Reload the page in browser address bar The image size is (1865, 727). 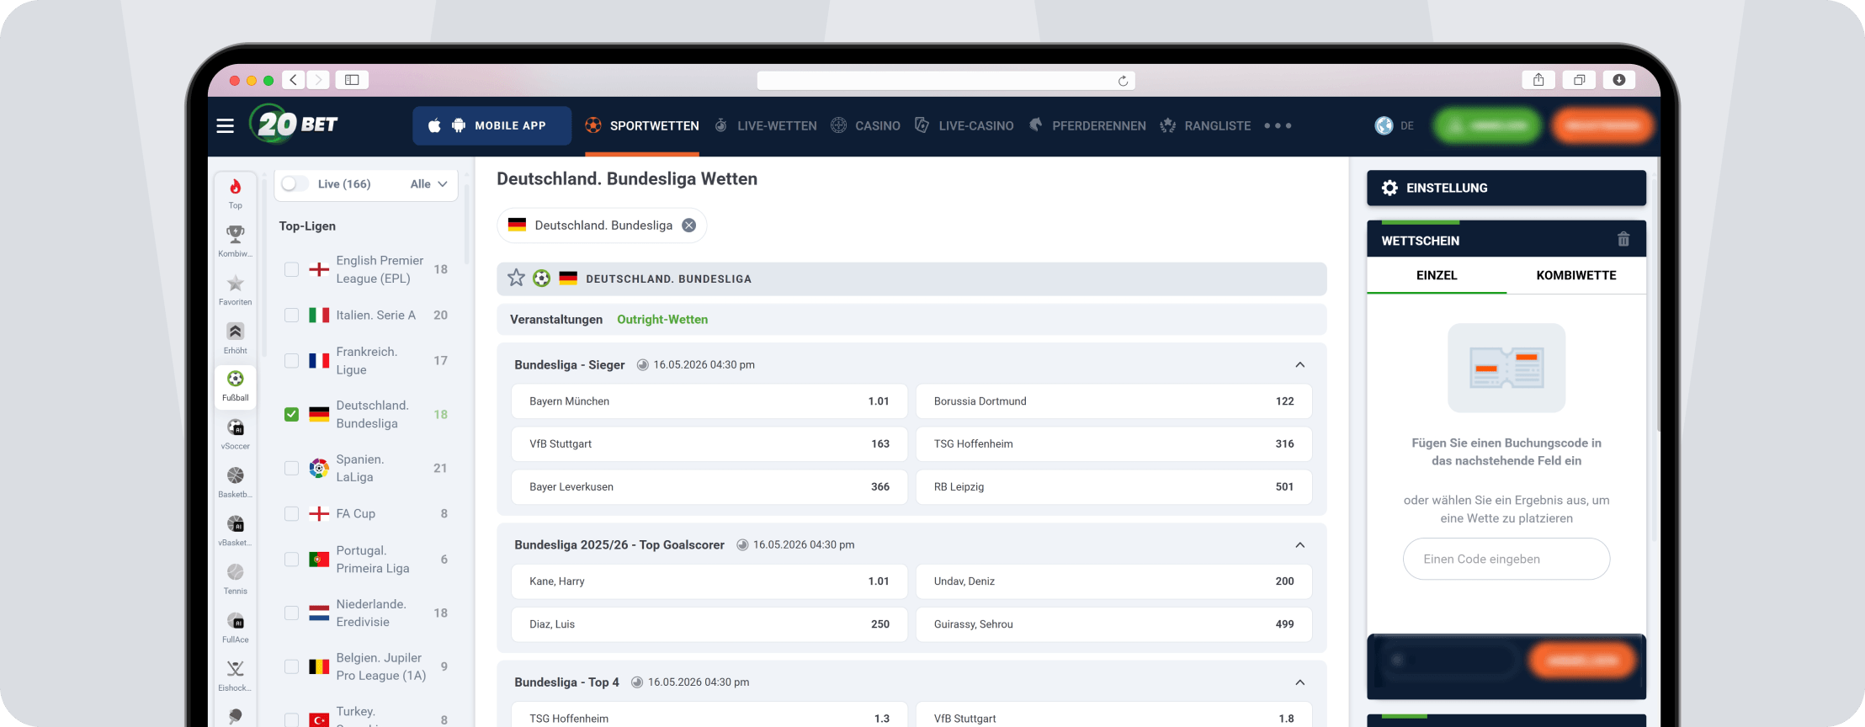1123,81
